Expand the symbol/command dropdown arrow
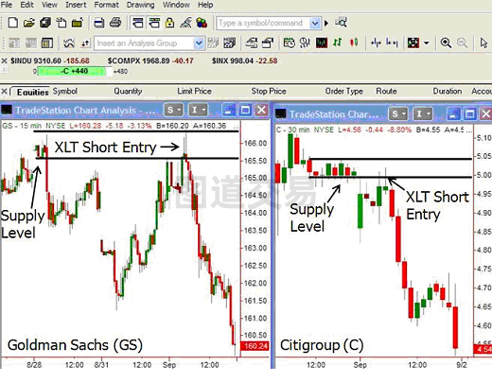492x383 pixels. [315, 23]
